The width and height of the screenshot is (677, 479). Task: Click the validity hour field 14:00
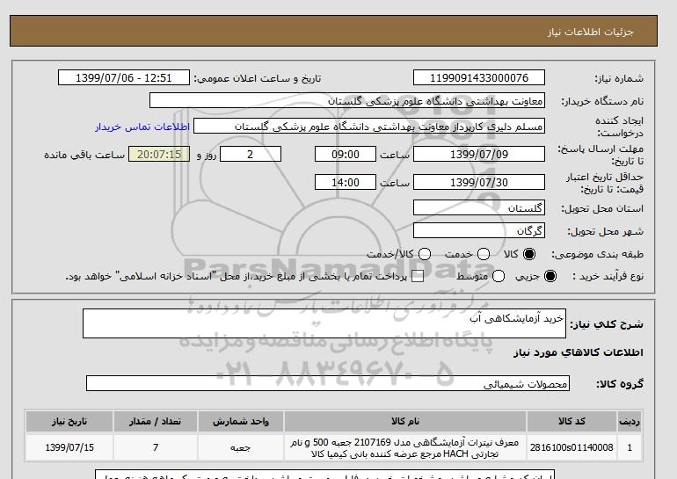pos(346,182)
